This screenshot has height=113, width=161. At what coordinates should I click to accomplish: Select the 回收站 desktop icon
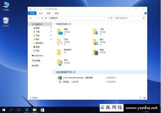6,22
